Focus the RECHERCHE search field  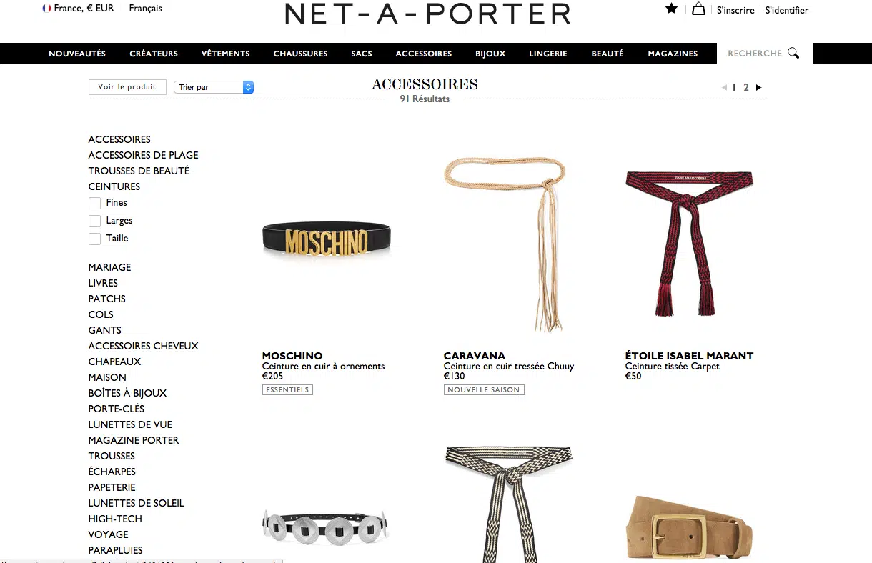tap(755, 53)
